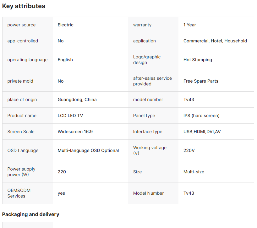Select the 'Electric' power source value
This screenshot has height=228, width=257.
click(x=65, y=25)
